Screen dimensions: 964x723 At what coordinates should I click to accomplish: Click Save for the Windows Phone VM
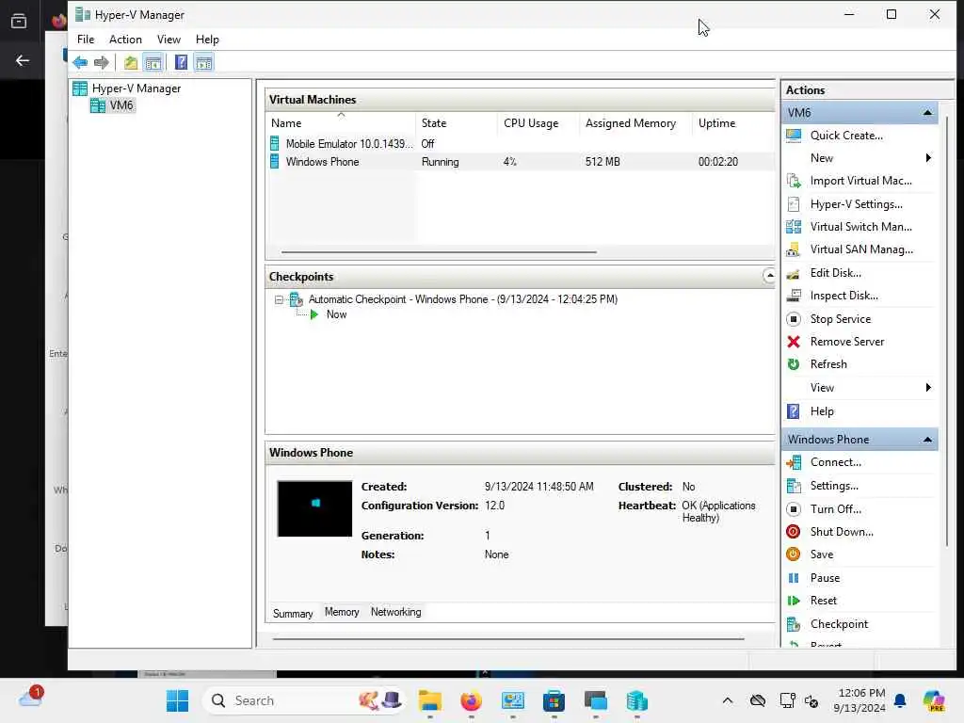[821, 554]
